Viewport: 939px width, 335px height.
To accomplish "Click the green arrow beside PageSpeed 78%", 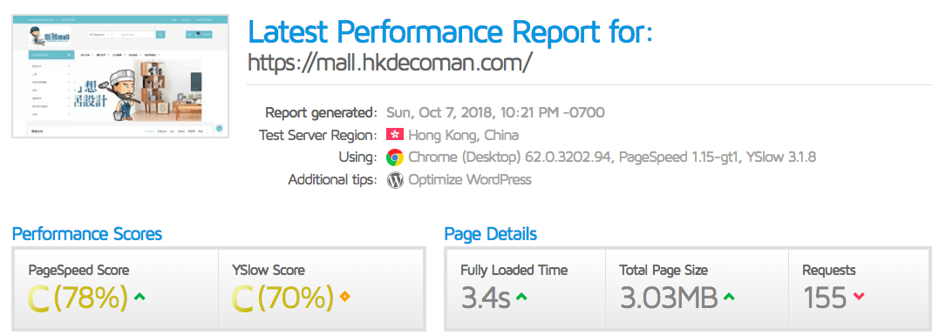I will click(x=139, y=297).
